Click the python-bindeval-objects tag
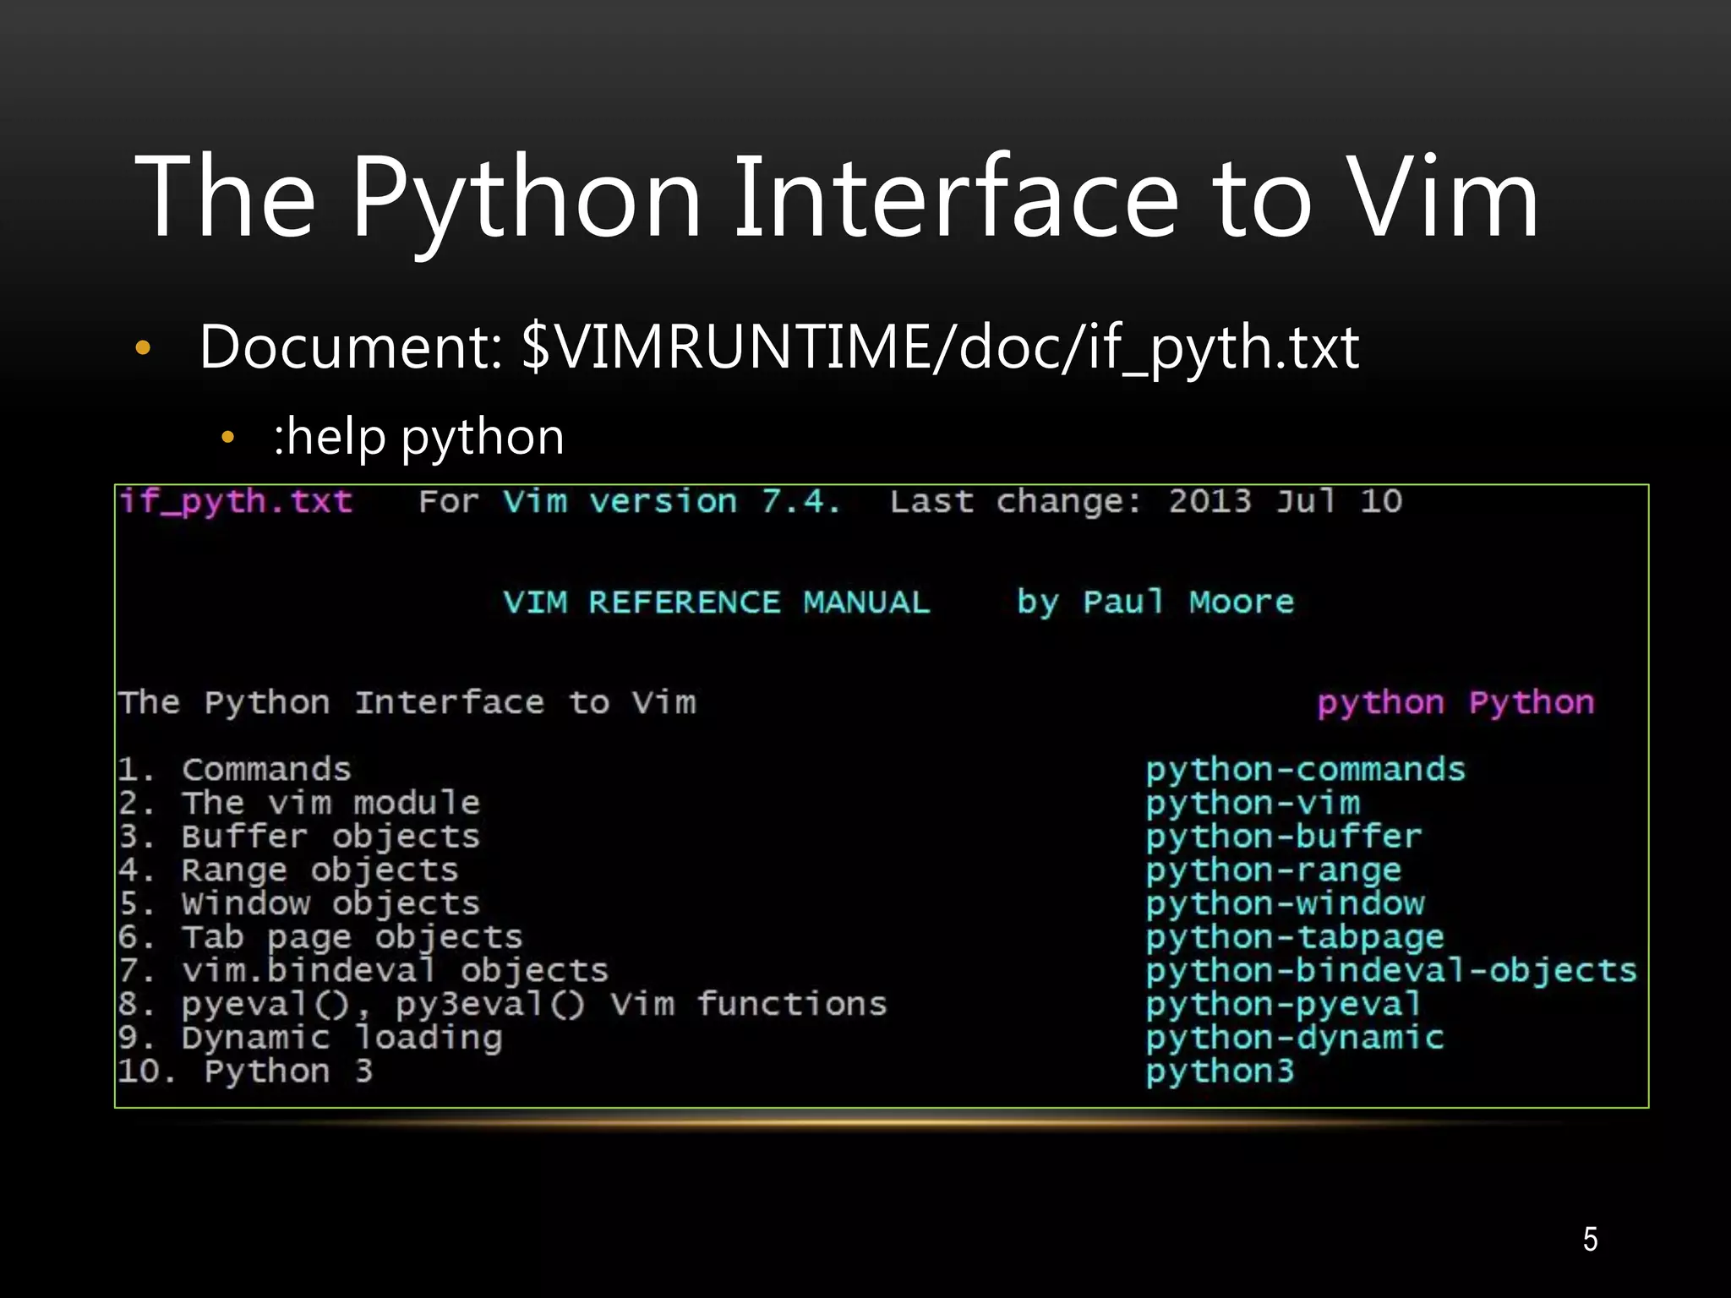1731x1298 pixels. [1391, 972]
